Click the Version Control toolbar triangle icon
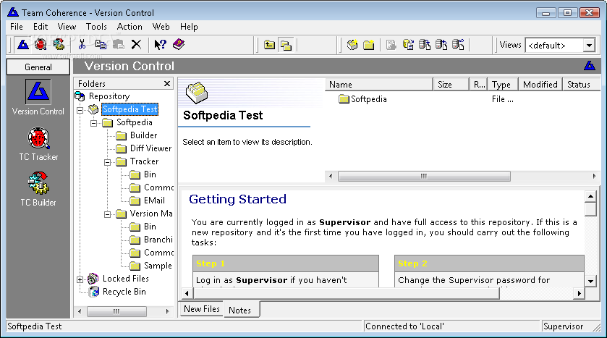The width and height of the screenshot is (607, 338). [23, 45]
